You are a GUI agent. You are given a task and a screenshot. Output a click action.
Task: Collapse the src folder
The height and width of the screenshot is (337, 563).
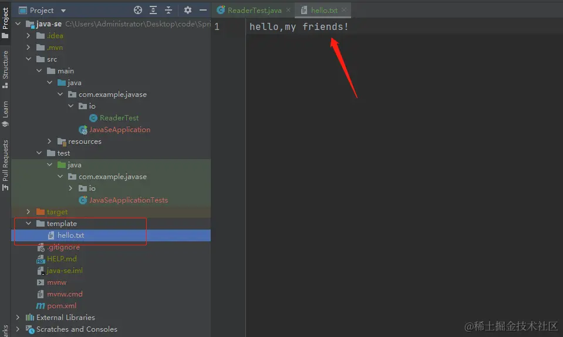pos(28,59)
